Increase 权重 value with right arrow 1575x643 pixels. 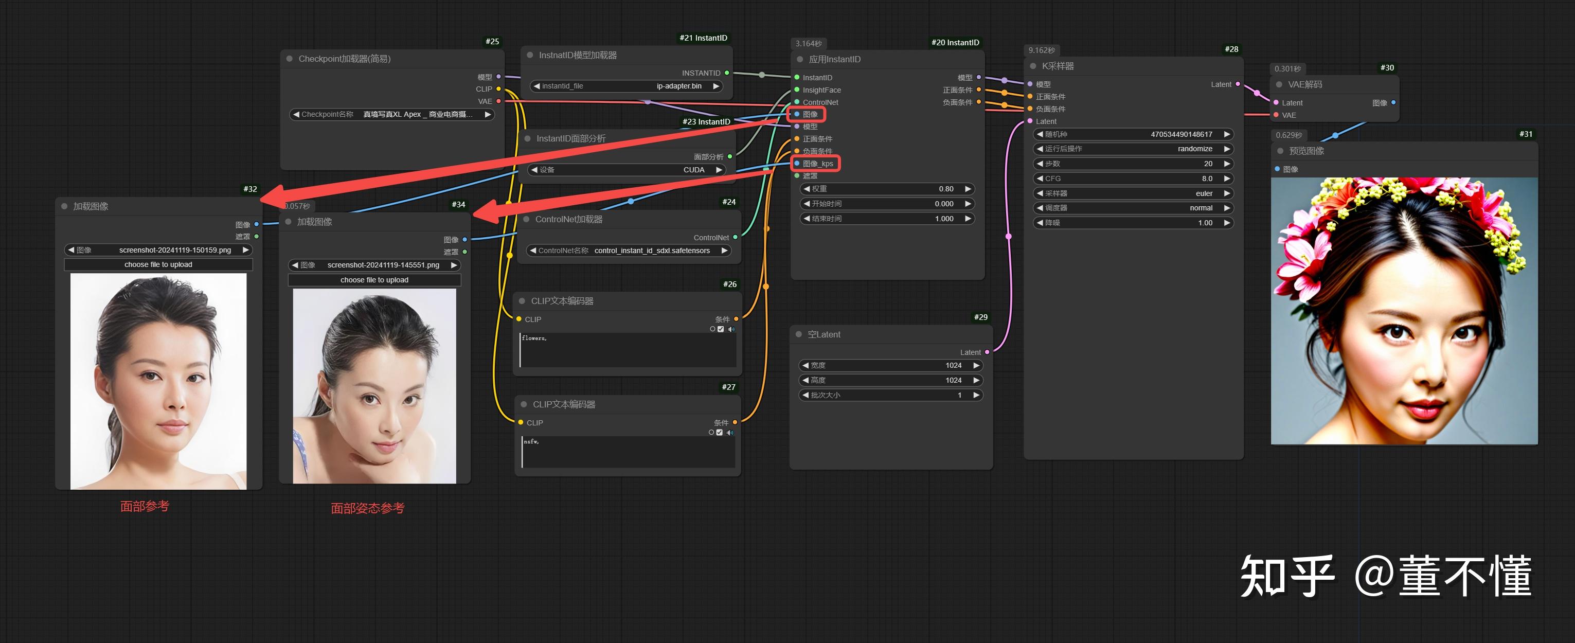click(x=968, y=189)
